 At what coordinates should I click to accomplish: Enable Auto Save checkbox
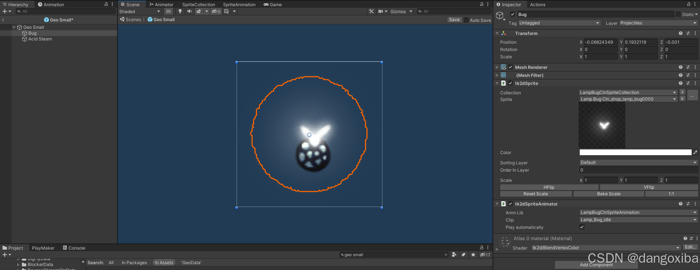[466, 20]
